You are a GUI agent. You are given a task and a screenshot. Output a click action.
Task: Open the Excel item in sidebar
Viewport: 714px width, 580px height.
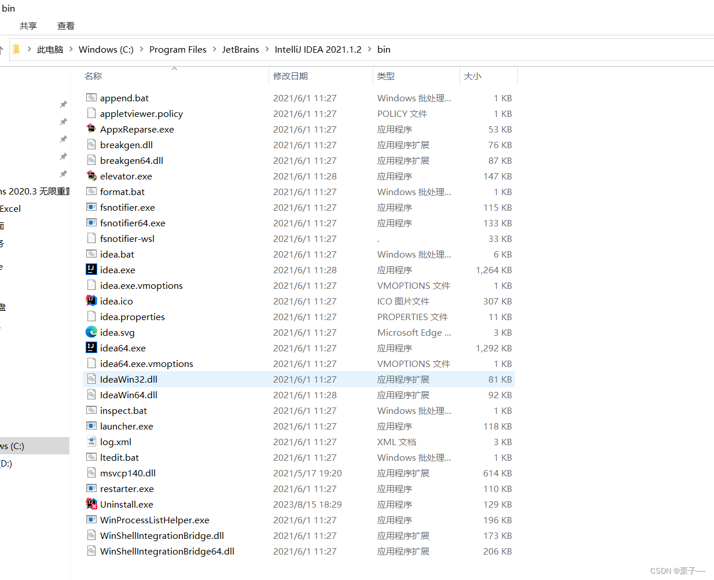[x=10, y=208]
